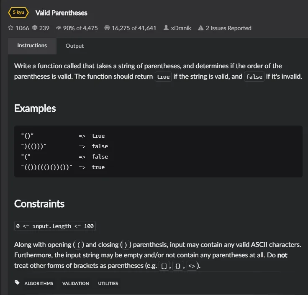
Task: Click the Constraints heading
Action: tap(39, 204)
